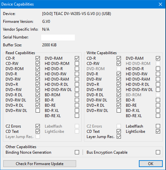Toggle the Read BD-RE checkbox

point(77,105)
